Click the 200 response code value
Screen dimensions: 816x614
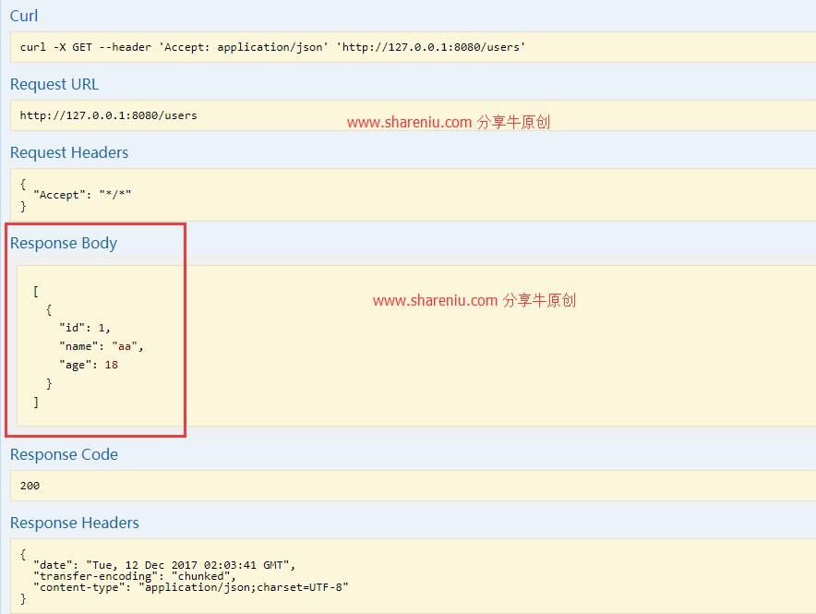pos(30,486)
